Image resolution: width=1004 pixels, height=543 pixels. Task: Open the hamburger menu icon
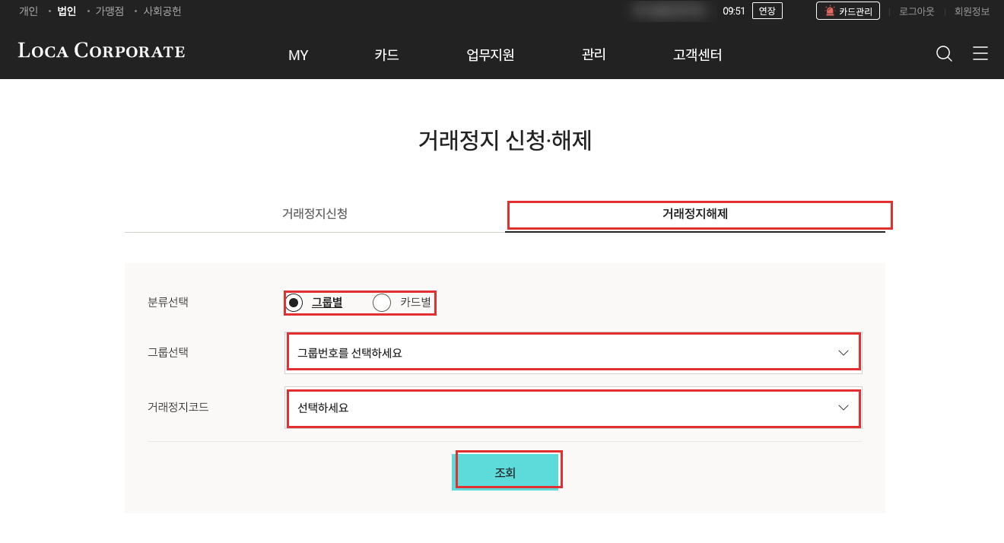(x=980, y=53)
